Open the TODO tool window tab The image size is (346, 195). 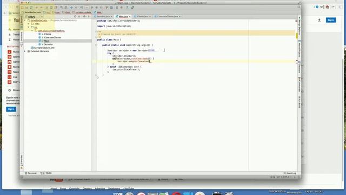46,173
